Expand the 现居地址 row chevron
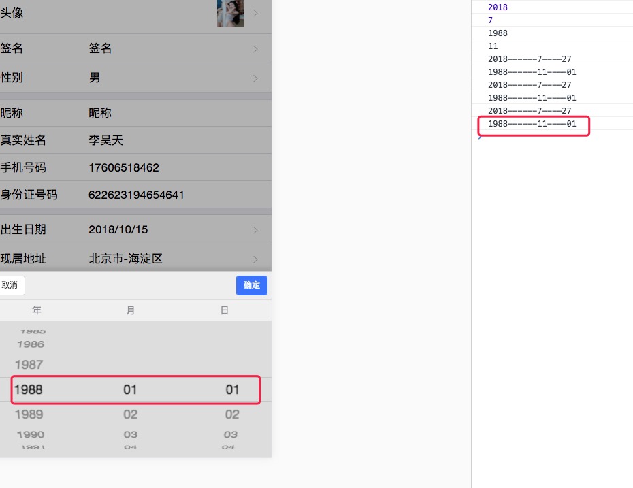Image resolution: width=633 pixels, height=488 pixels. [255, 259]
